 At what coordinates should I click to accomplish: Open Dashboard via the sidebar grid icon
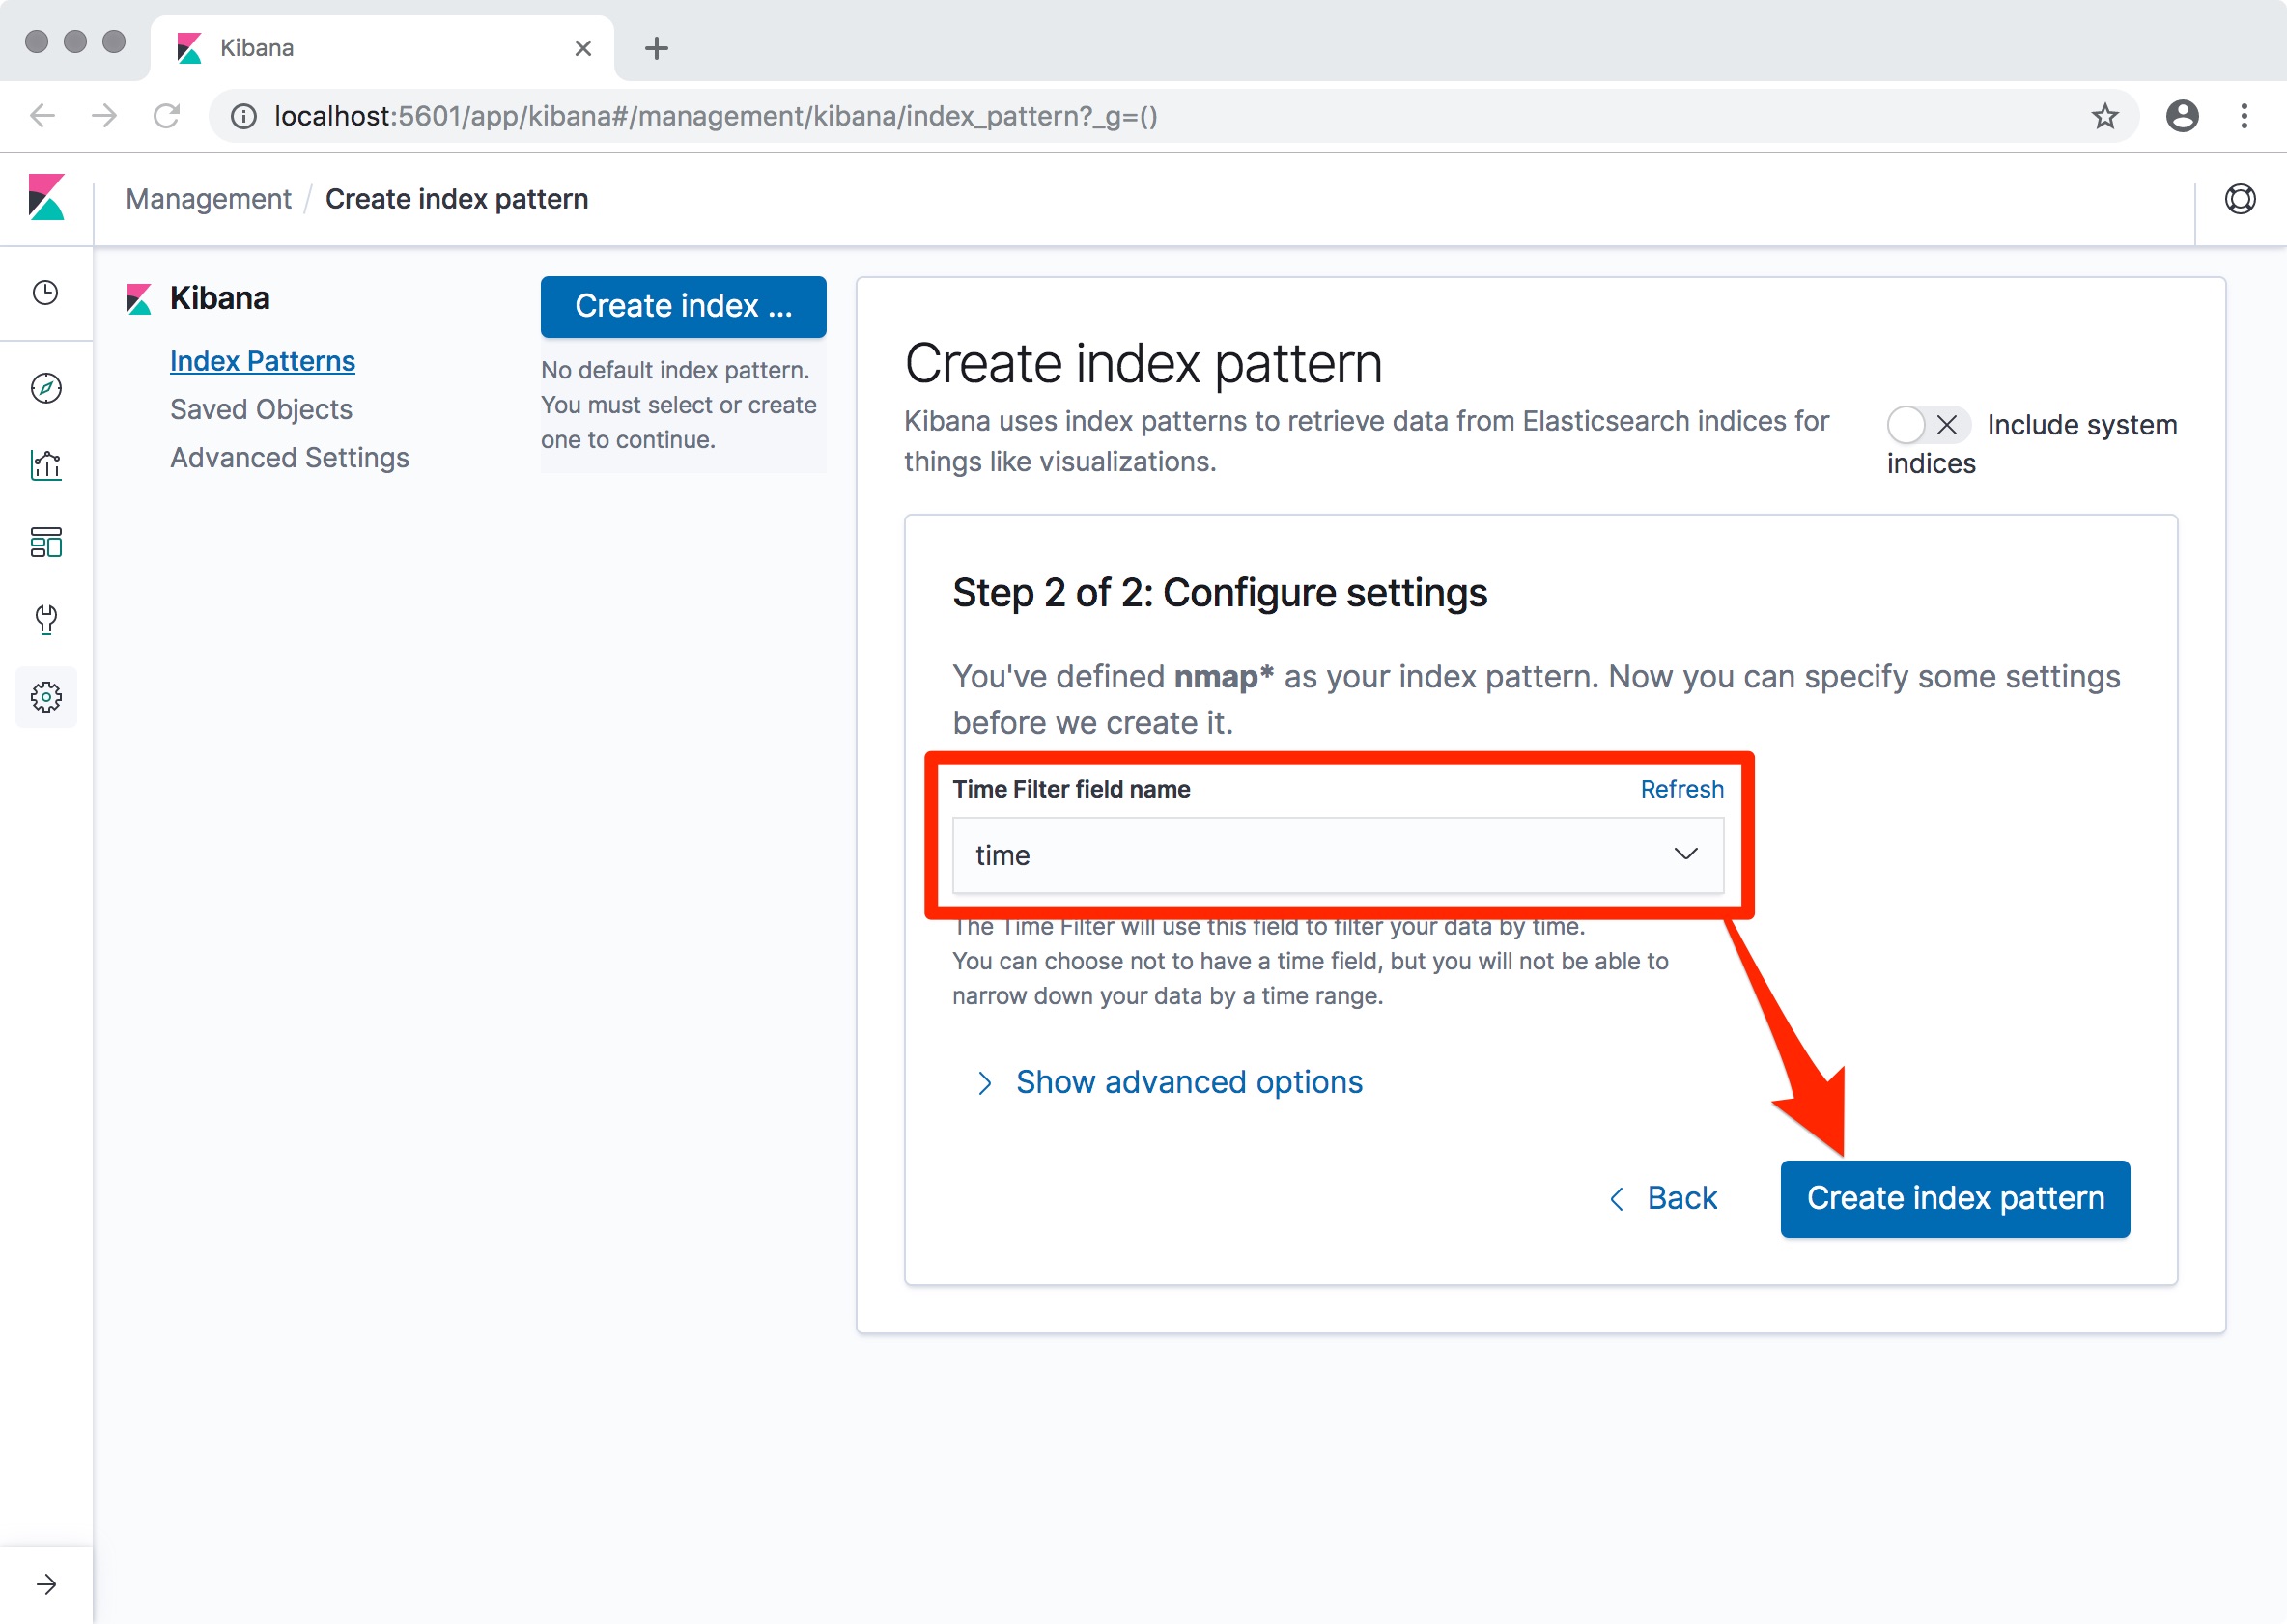46,542
